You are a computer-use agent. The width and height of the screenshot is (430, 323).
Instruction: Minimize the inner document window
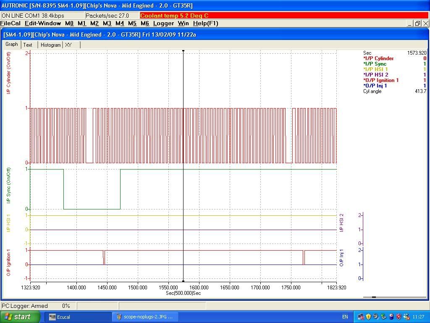(x=410, y=24)
